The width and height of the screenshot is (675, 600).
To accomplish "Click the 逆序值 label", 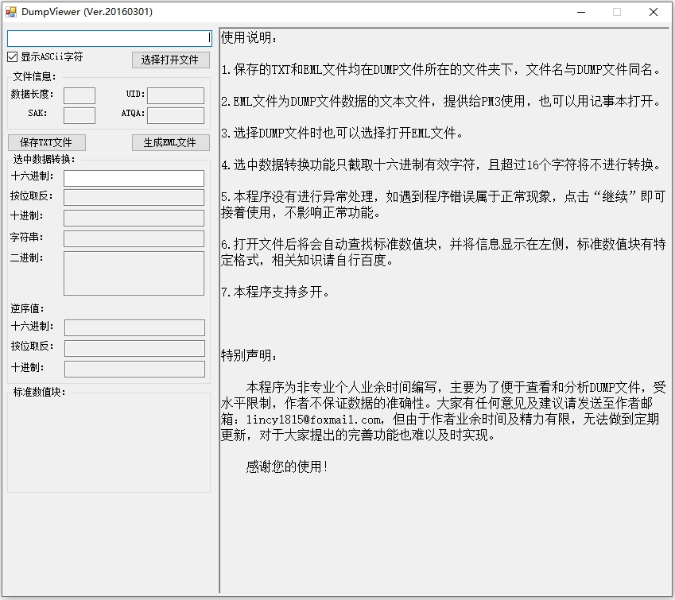I will point(28,308).
